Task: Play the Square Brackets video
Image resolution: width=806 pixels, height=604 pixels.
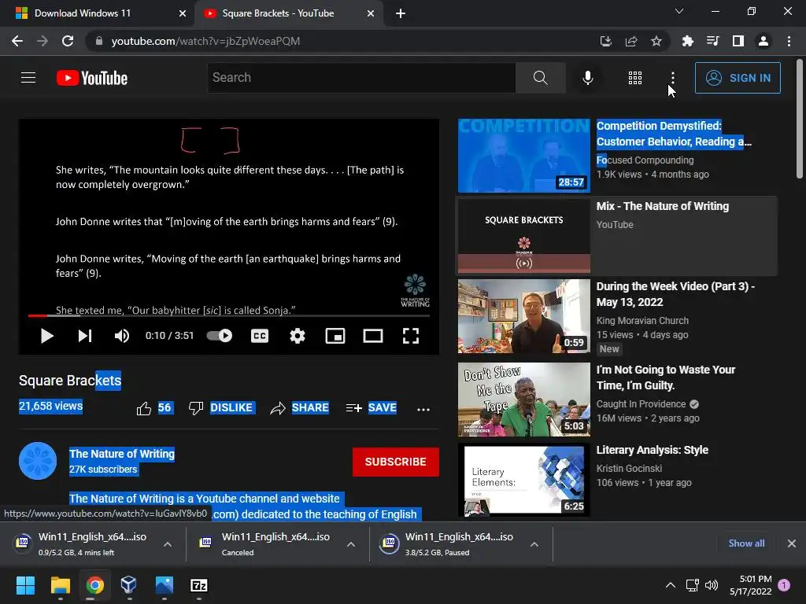Action: [46, 336]
